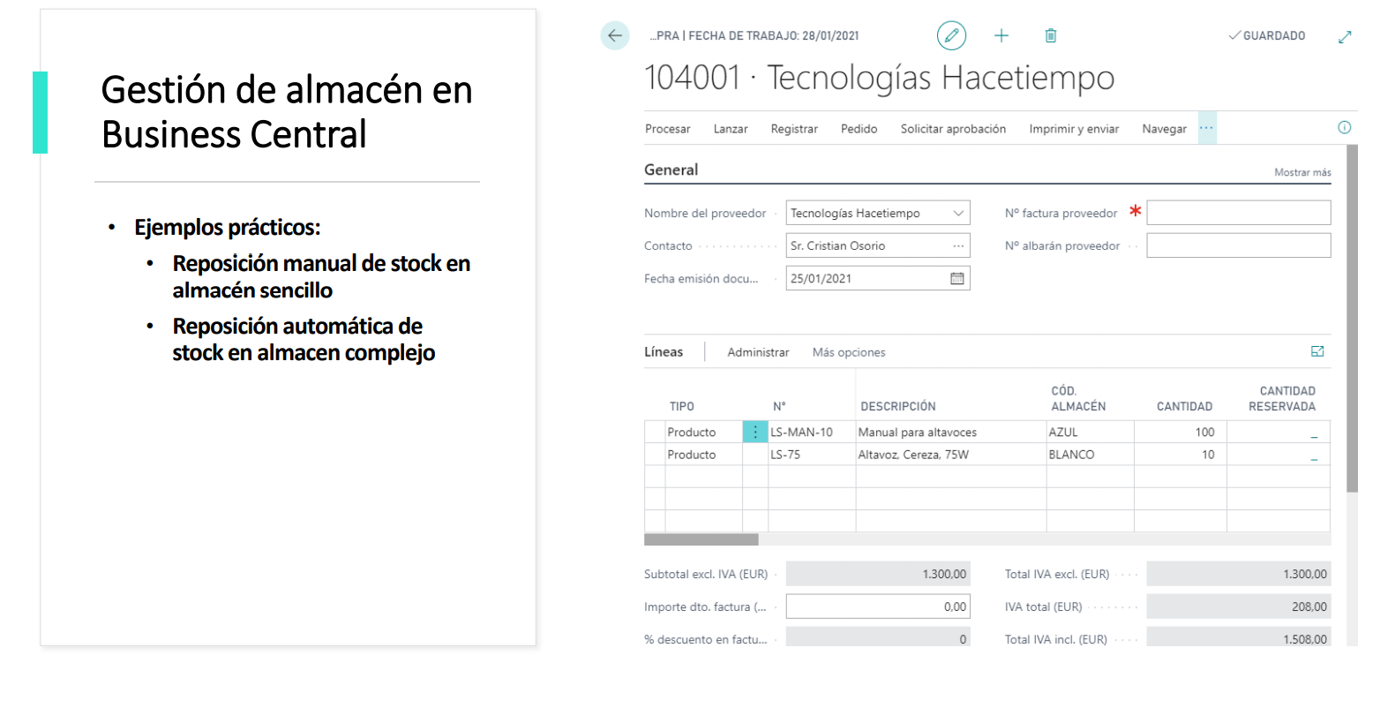Click the TIPO column header

(x=682, y=406)
